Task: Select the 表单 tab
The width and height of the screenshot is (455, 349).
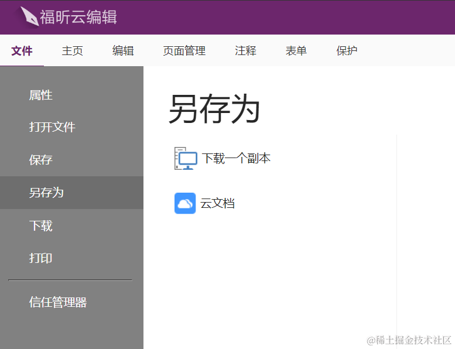Action: point(296,51)
